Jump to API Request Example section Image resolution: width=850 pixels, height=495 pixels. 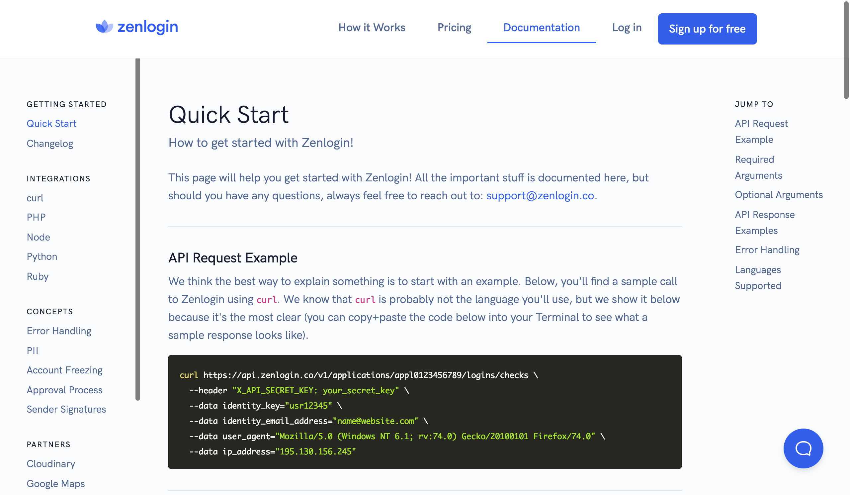click(x=761, y=132)
